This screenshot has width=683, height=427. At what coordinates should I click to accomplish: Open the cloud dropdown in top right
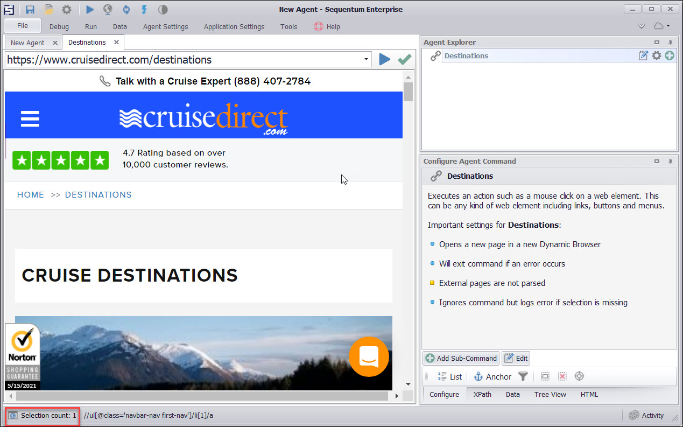click(661, 26)
